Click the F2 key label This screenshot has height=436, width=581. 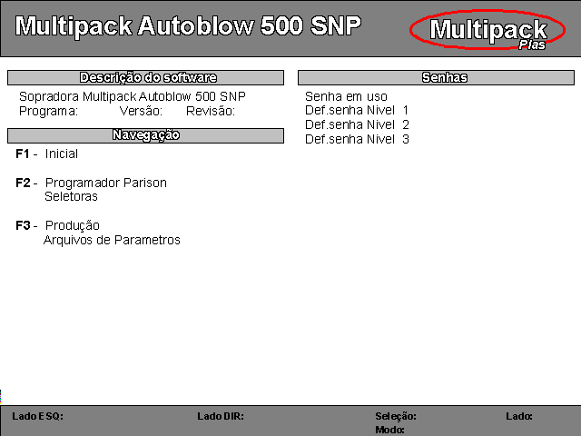pyautogui.click(x=23, y=183)
